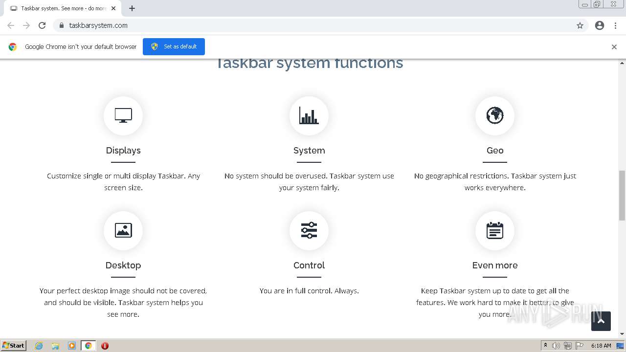The height and width of the screenshot is (352, 626).
Task: Launch Internet Explorer from the taskbar
Action: coord(39,346)
